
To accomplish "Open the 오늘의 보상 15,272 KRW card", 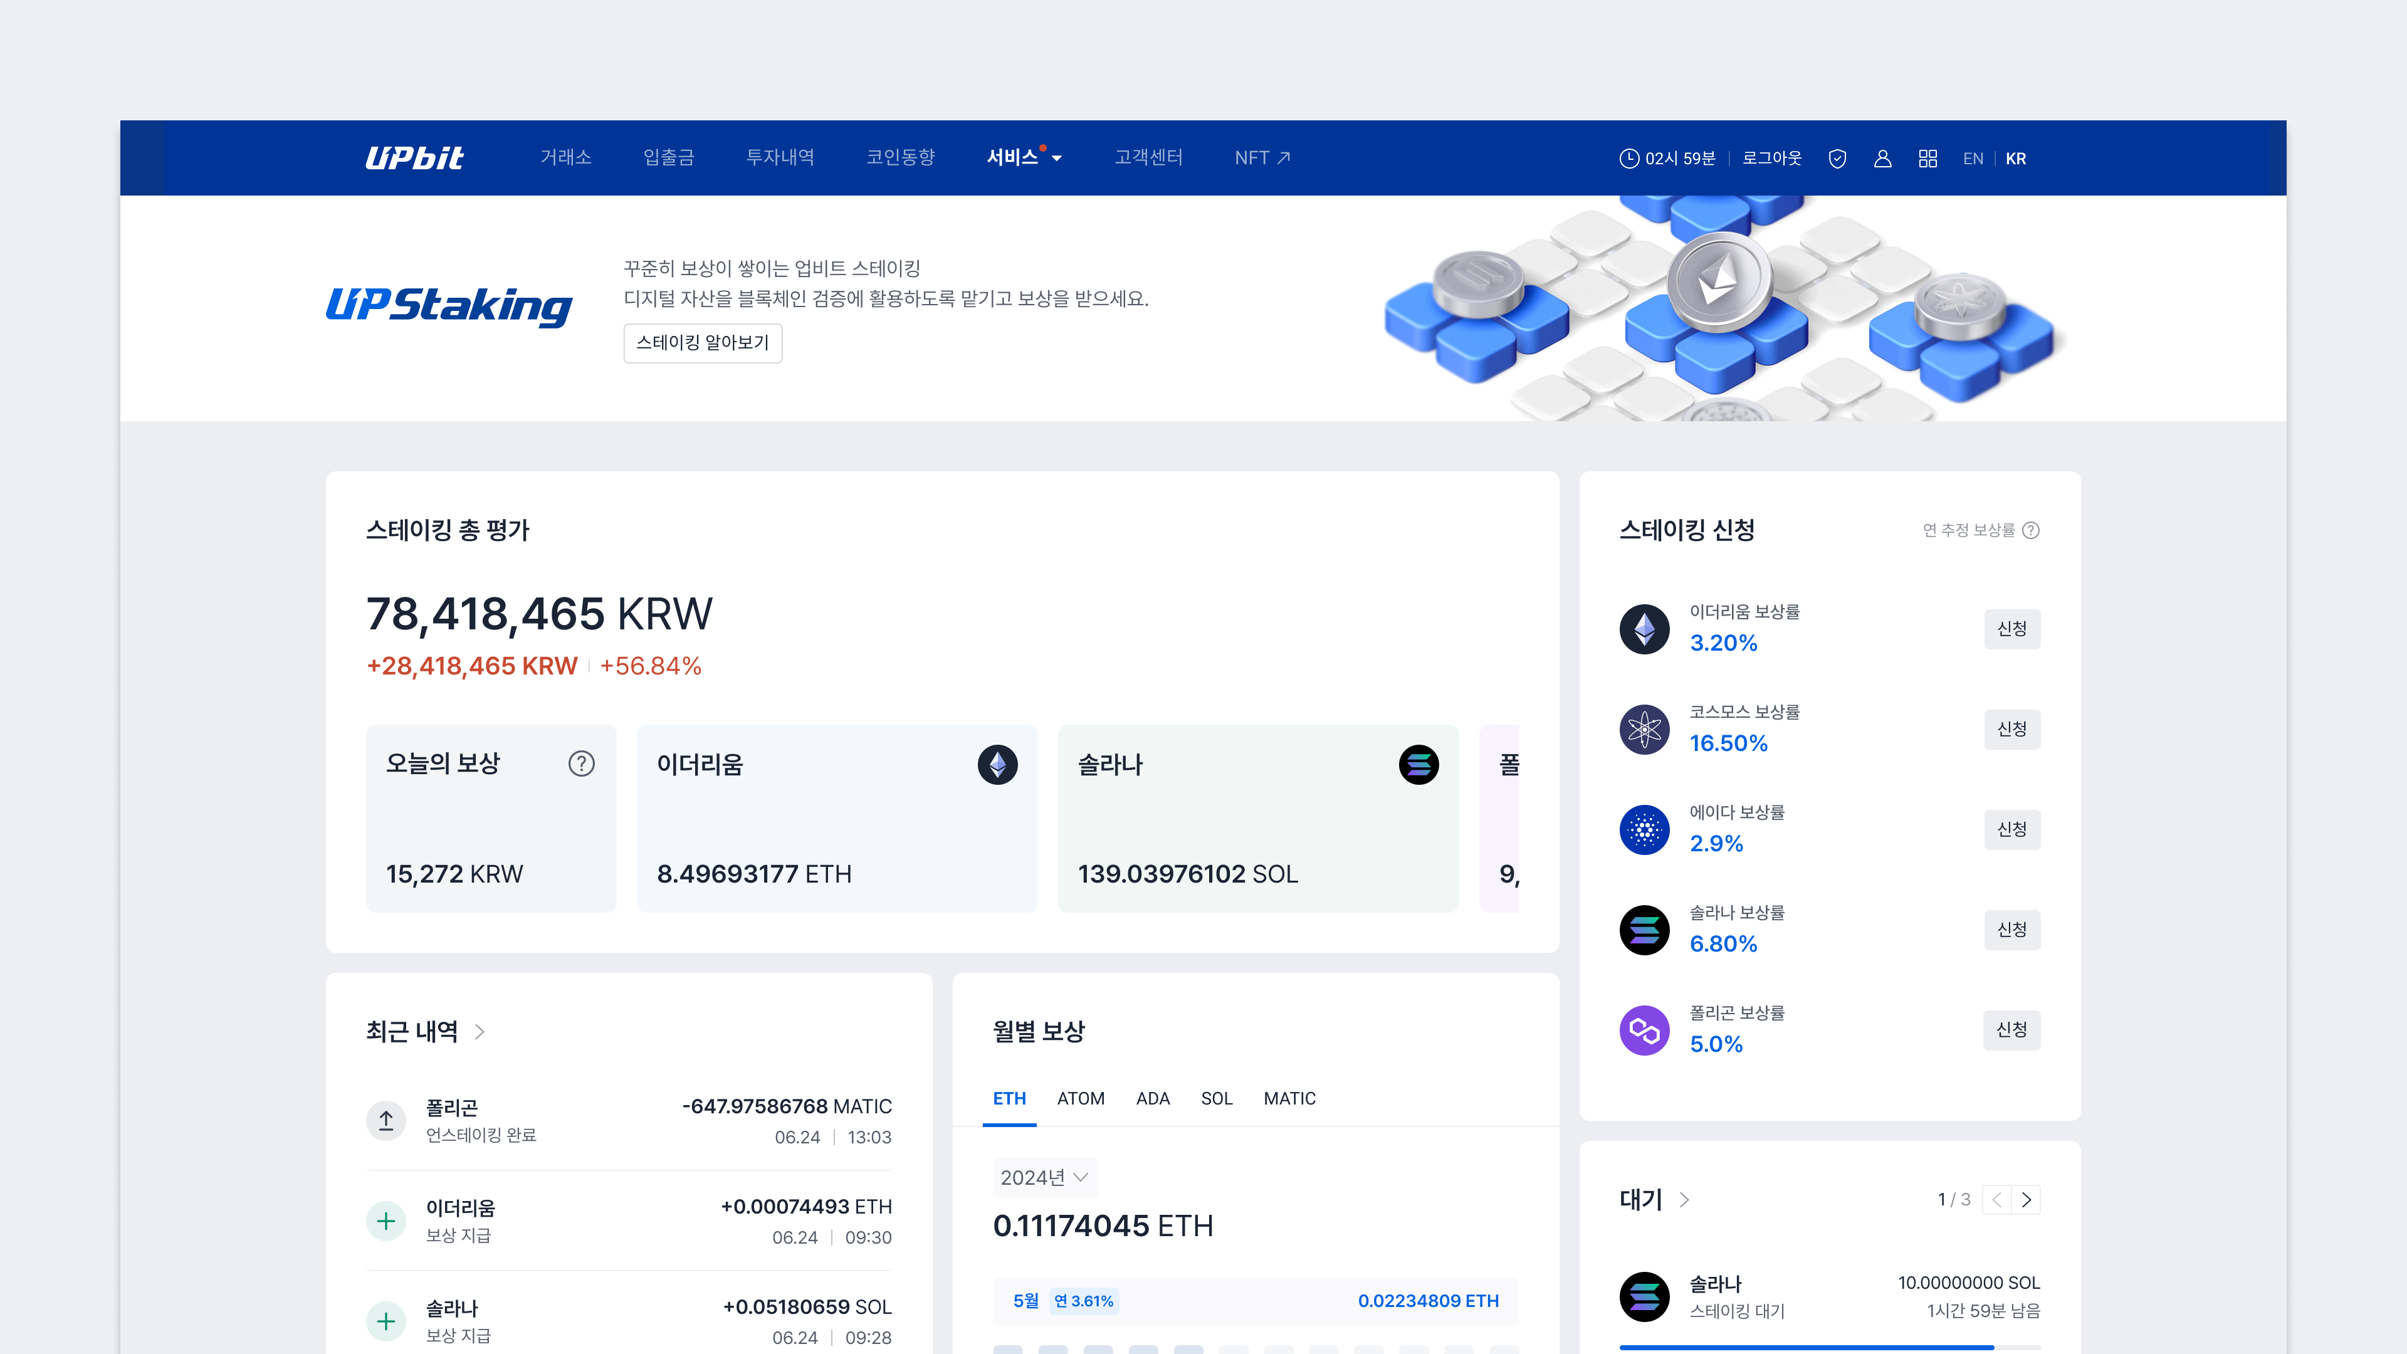I will click(491, 819).
